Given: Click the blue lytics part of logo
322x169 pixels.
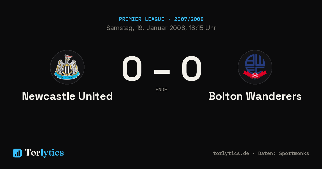Looking at the screenshot, I should pyautogui.click(x=52, y=153).
